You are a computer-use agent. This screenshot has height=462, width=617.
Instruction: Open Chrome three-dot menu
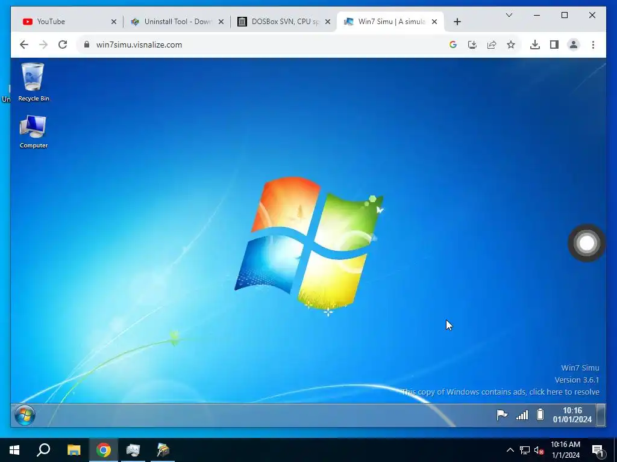(x=593, y=45)
